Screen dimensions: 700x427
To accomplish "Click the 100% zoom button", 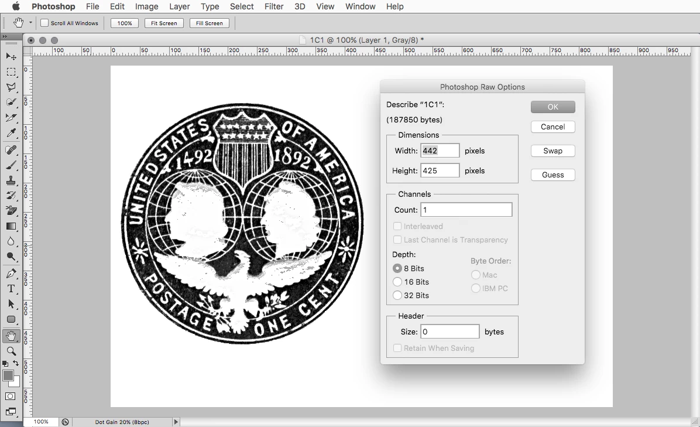I will [125, 23].
